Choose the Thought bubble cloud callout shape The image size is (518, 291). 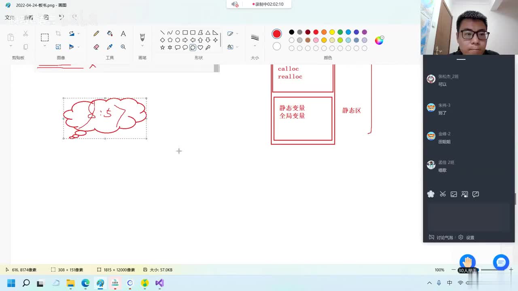193,47
